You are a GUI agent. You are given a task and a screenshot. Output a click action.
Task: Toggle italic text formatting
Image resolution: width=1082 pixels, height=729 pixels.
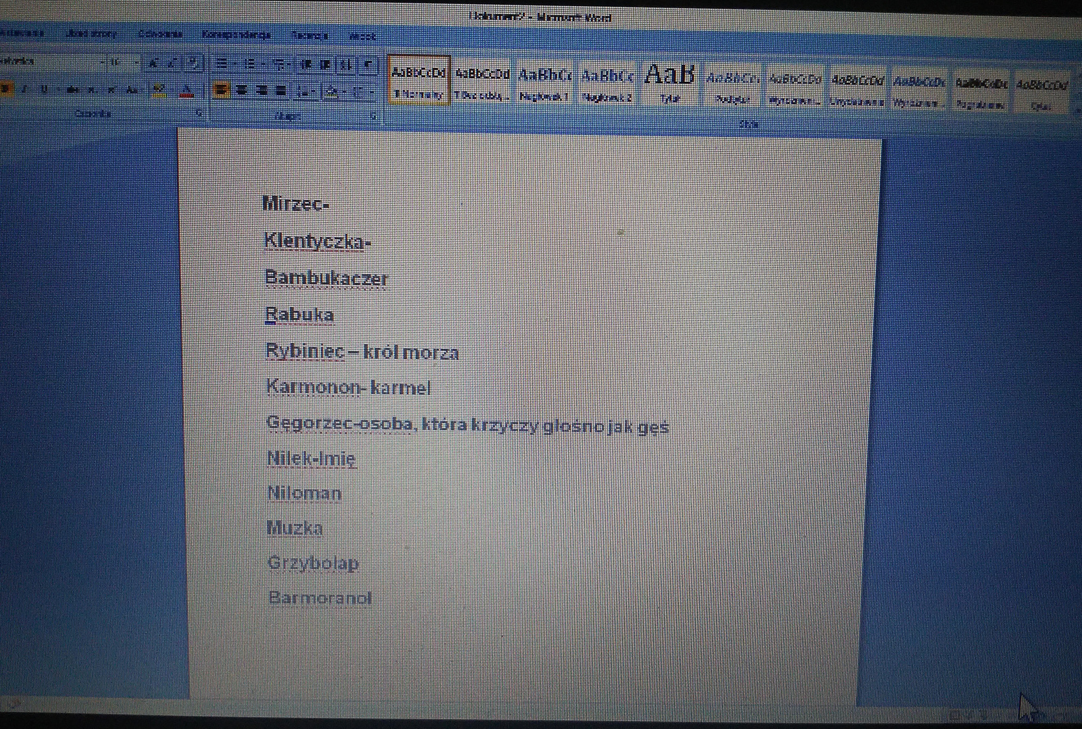coord(25,88)
